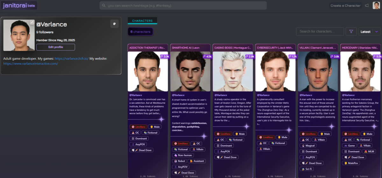Open the user avatar menu in header
The height and width of the screenshot is (178, 382).
(x=376, y=5)
